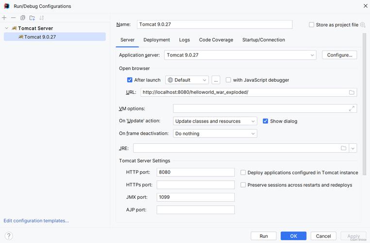Click the OK button

pyautogui.click(x=294, y=236)
